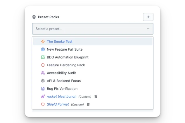The width and height of the screenshot is (185, 123).
Task: Pick BDD Automation Blueprint from the list
Action: pos(68,57)
